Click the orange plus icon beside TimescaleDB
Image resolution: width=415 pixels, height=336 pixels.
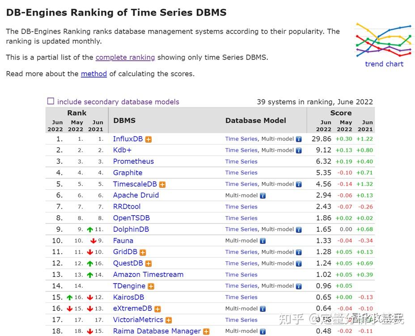click(162, 184)
